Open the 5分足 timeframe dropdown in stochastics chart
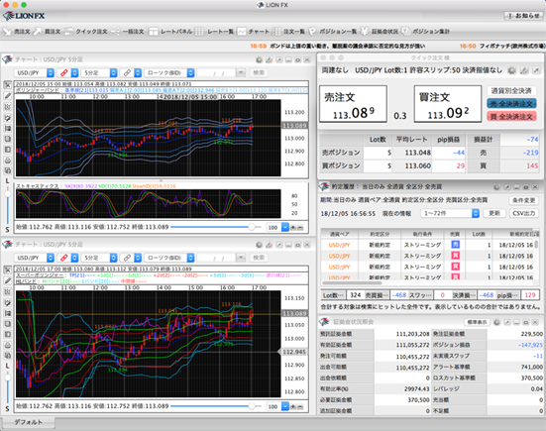This screenshot has height=431, width=546. tap(99, 72)
